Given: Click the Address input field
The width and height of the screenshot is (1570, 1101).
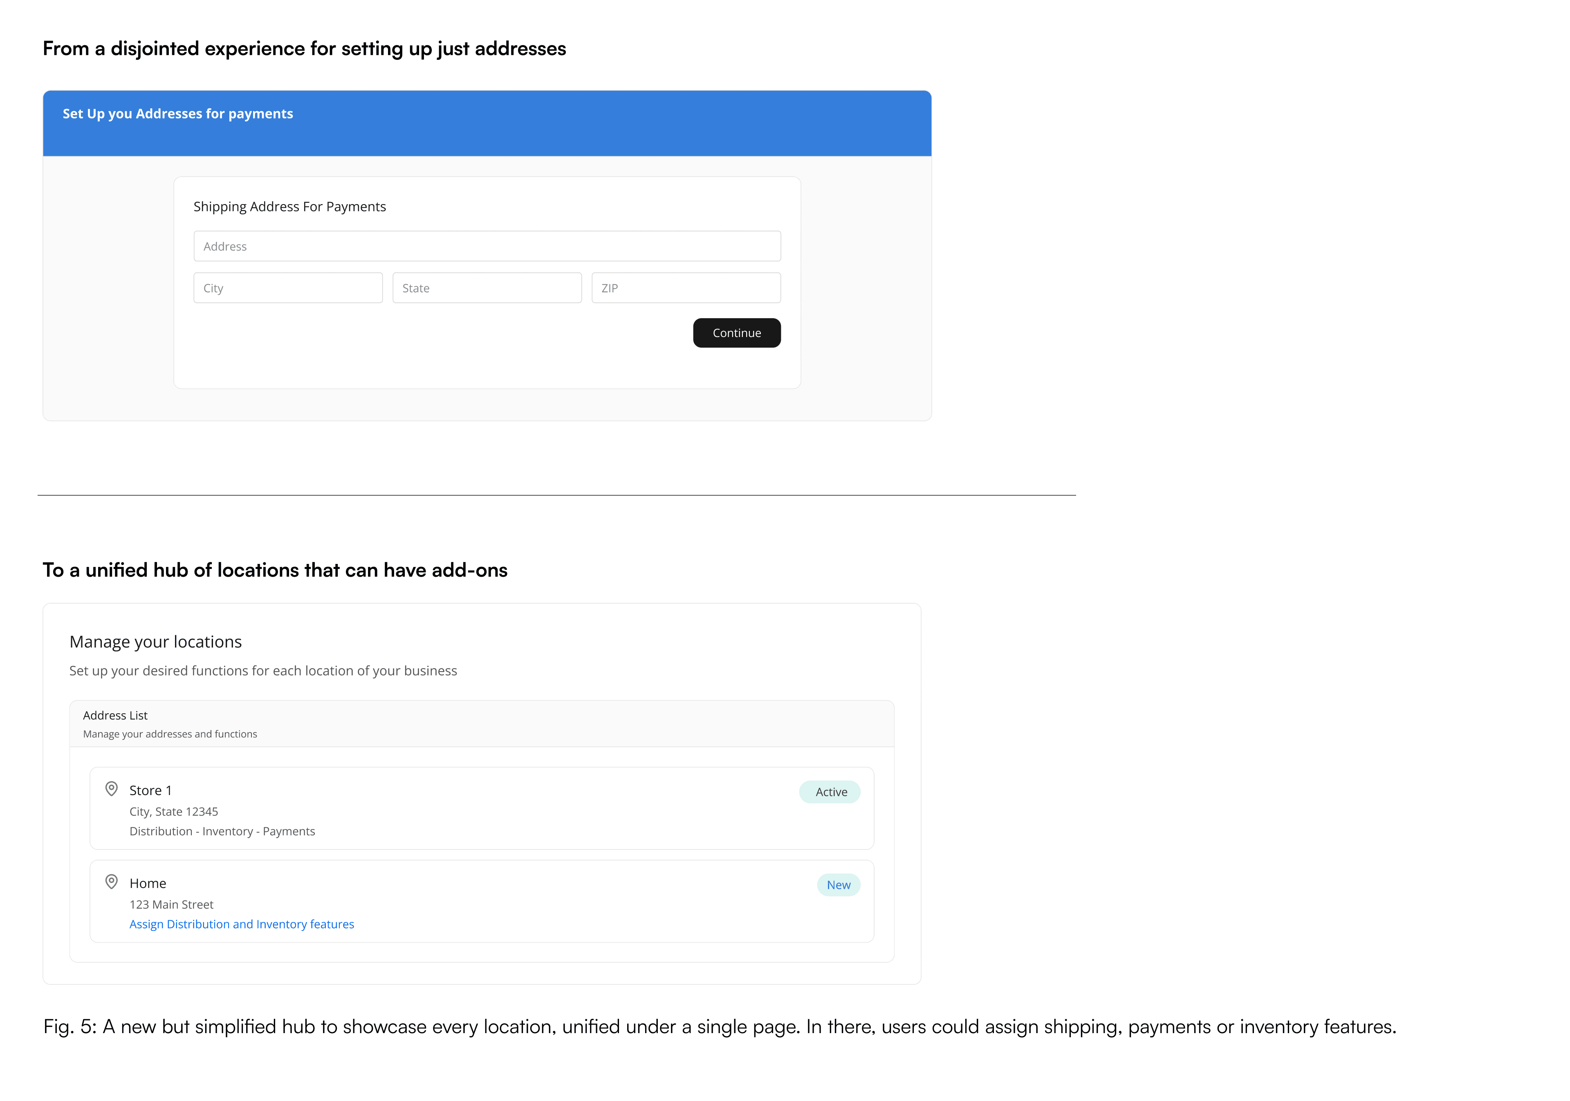Looking at the screenshot, I should [487, 246].
